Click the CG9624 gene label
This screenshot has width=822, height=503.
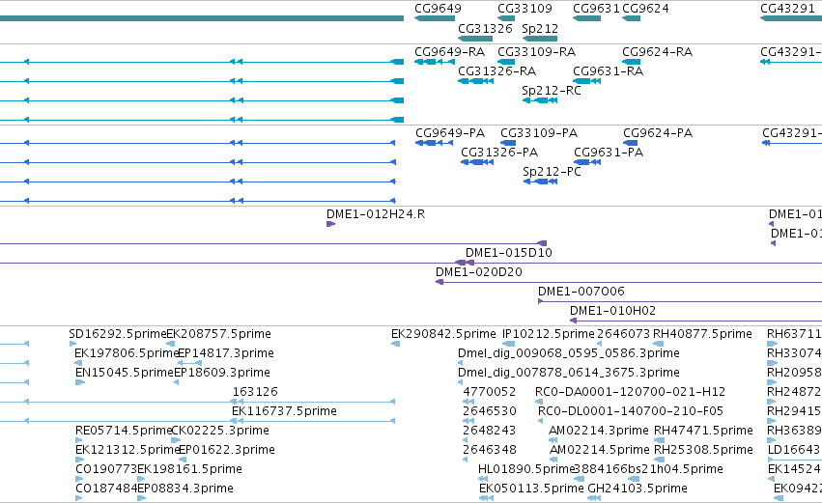click(x=645, y=9)
